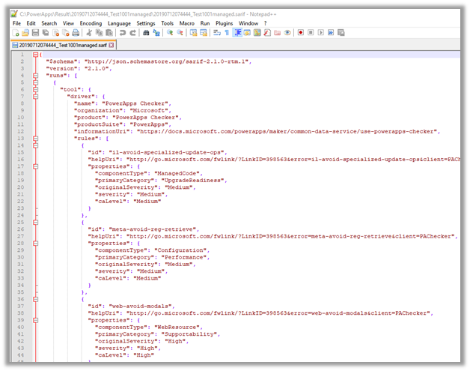Click the New file toolbar icon
This screenshot has width=470, height=371.
pyautogui.click(x=16, y=33)
